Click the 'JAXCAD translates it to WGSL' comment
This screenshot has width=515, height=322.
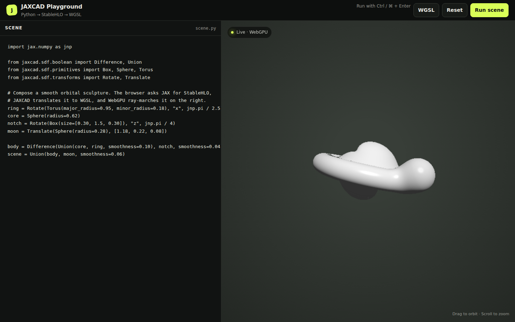[x=107, y=101]
